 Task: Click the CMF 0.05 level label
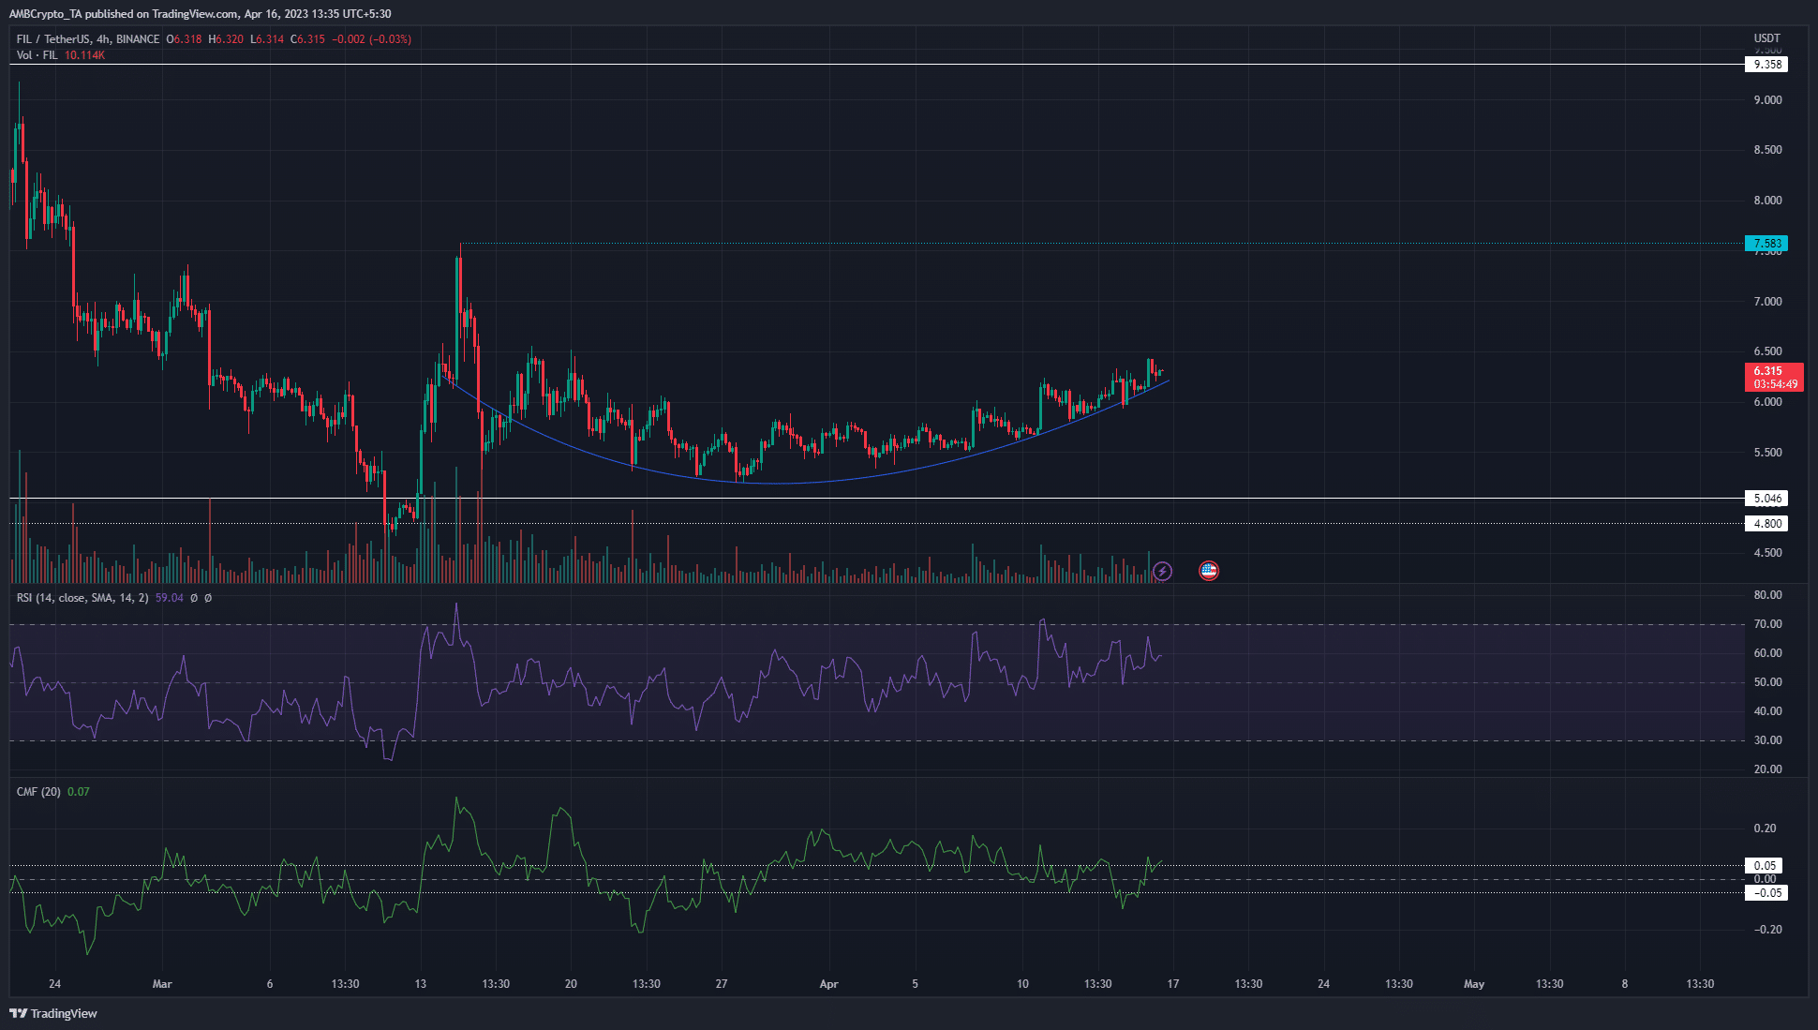pos(1766,866)
